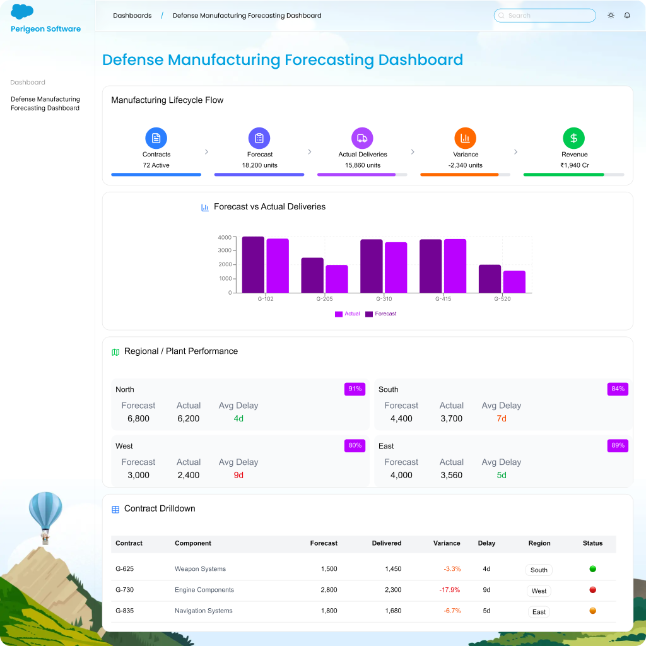Click the chevron arrow before Revenue stage
This screenshot has height=646, width=646.
pos(515,152)
